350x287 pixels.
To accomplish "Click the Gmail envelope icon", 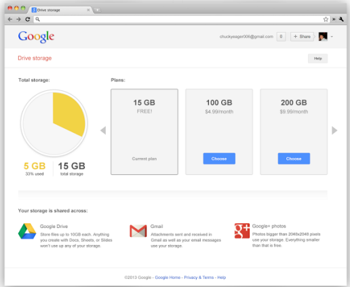I will pos(138,231).
